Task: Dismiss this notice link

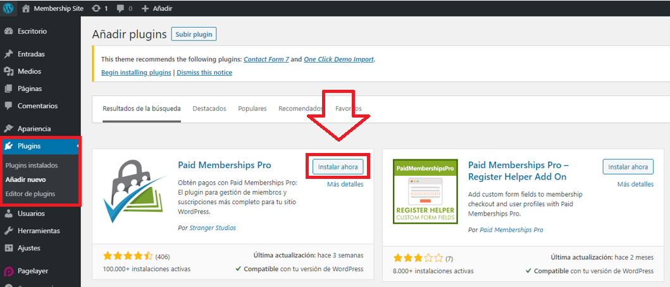Action: (x=204, y=73)
